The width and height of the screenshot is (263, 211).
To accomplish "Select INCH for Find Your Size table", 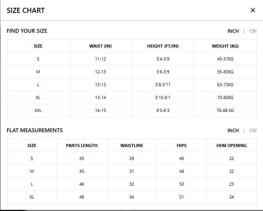I will 233,31.
